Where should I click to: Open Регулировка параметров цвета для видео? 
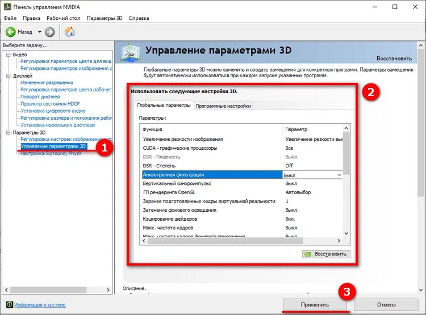(66, 61)
